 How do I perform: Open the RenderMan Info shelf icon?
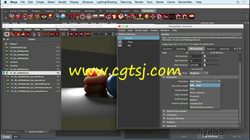[x=185, y=17]
